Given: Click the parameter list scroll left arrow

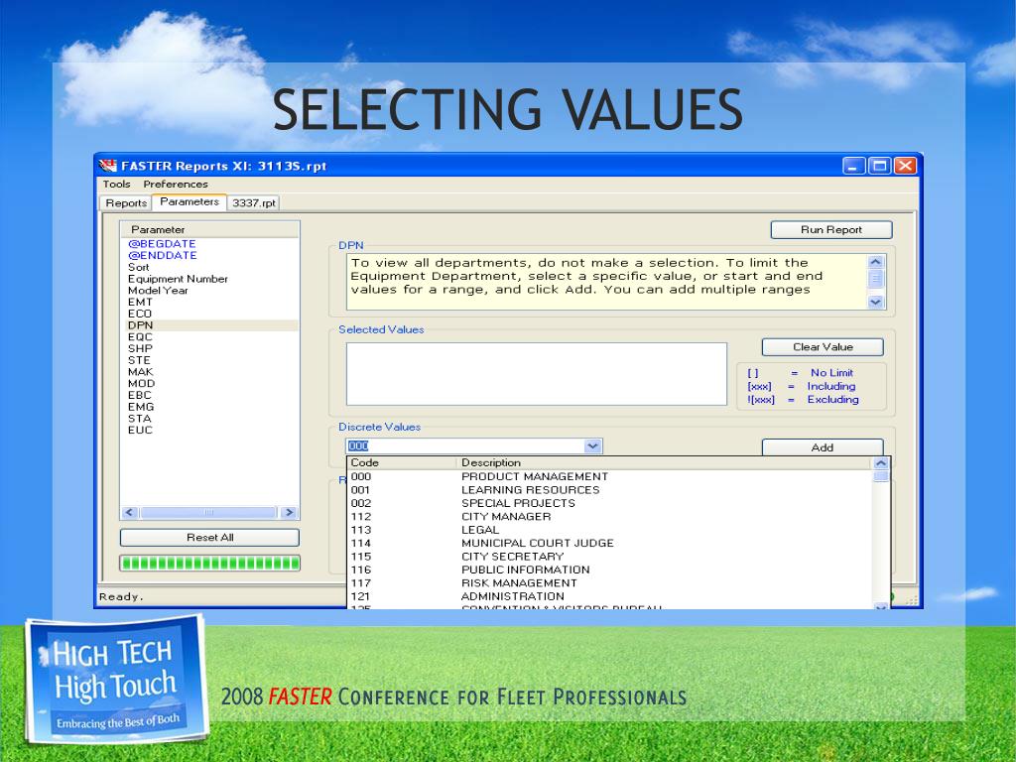Looking at the screenshot, I should click(129, 513).
